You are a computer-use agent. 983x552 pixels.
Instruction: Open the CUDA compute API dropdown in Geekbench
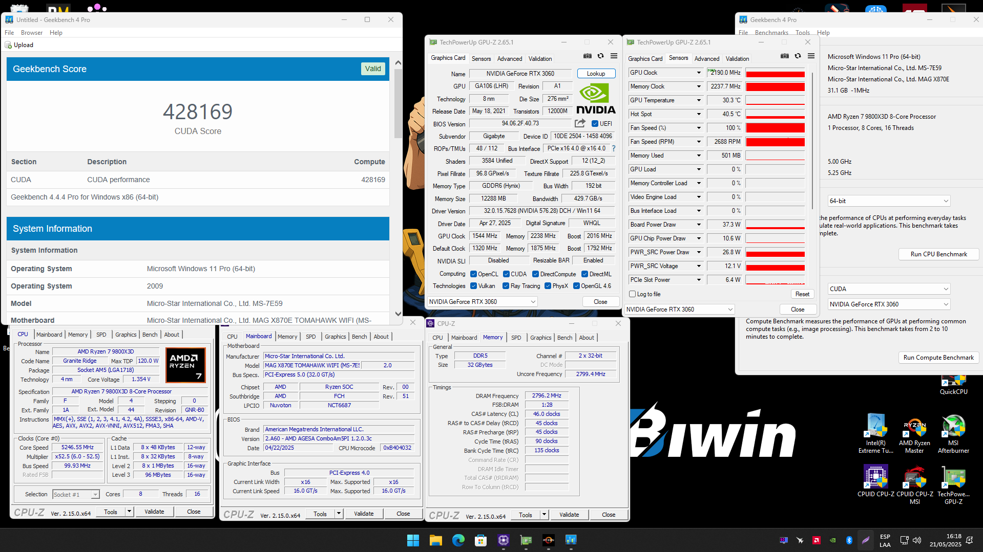coord(889,289)
